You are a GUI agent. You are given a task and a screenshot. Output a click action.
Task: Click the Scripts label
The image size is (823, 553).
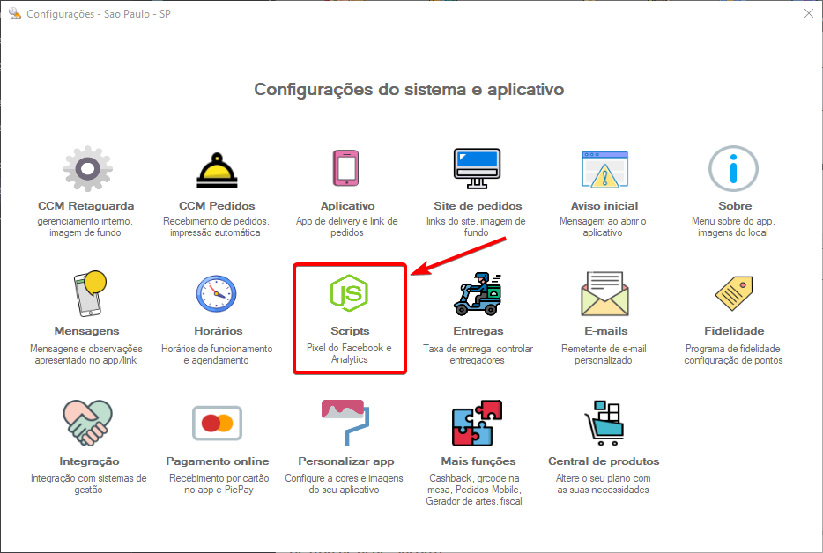pyautogui.click(x=350, y=331)
